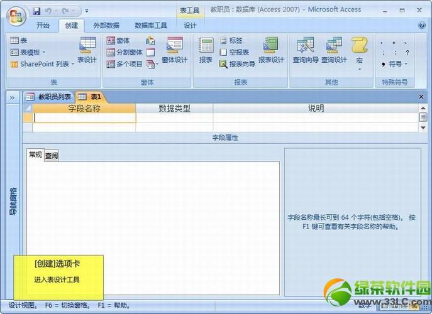Click the first row selector

coord(28,118)
